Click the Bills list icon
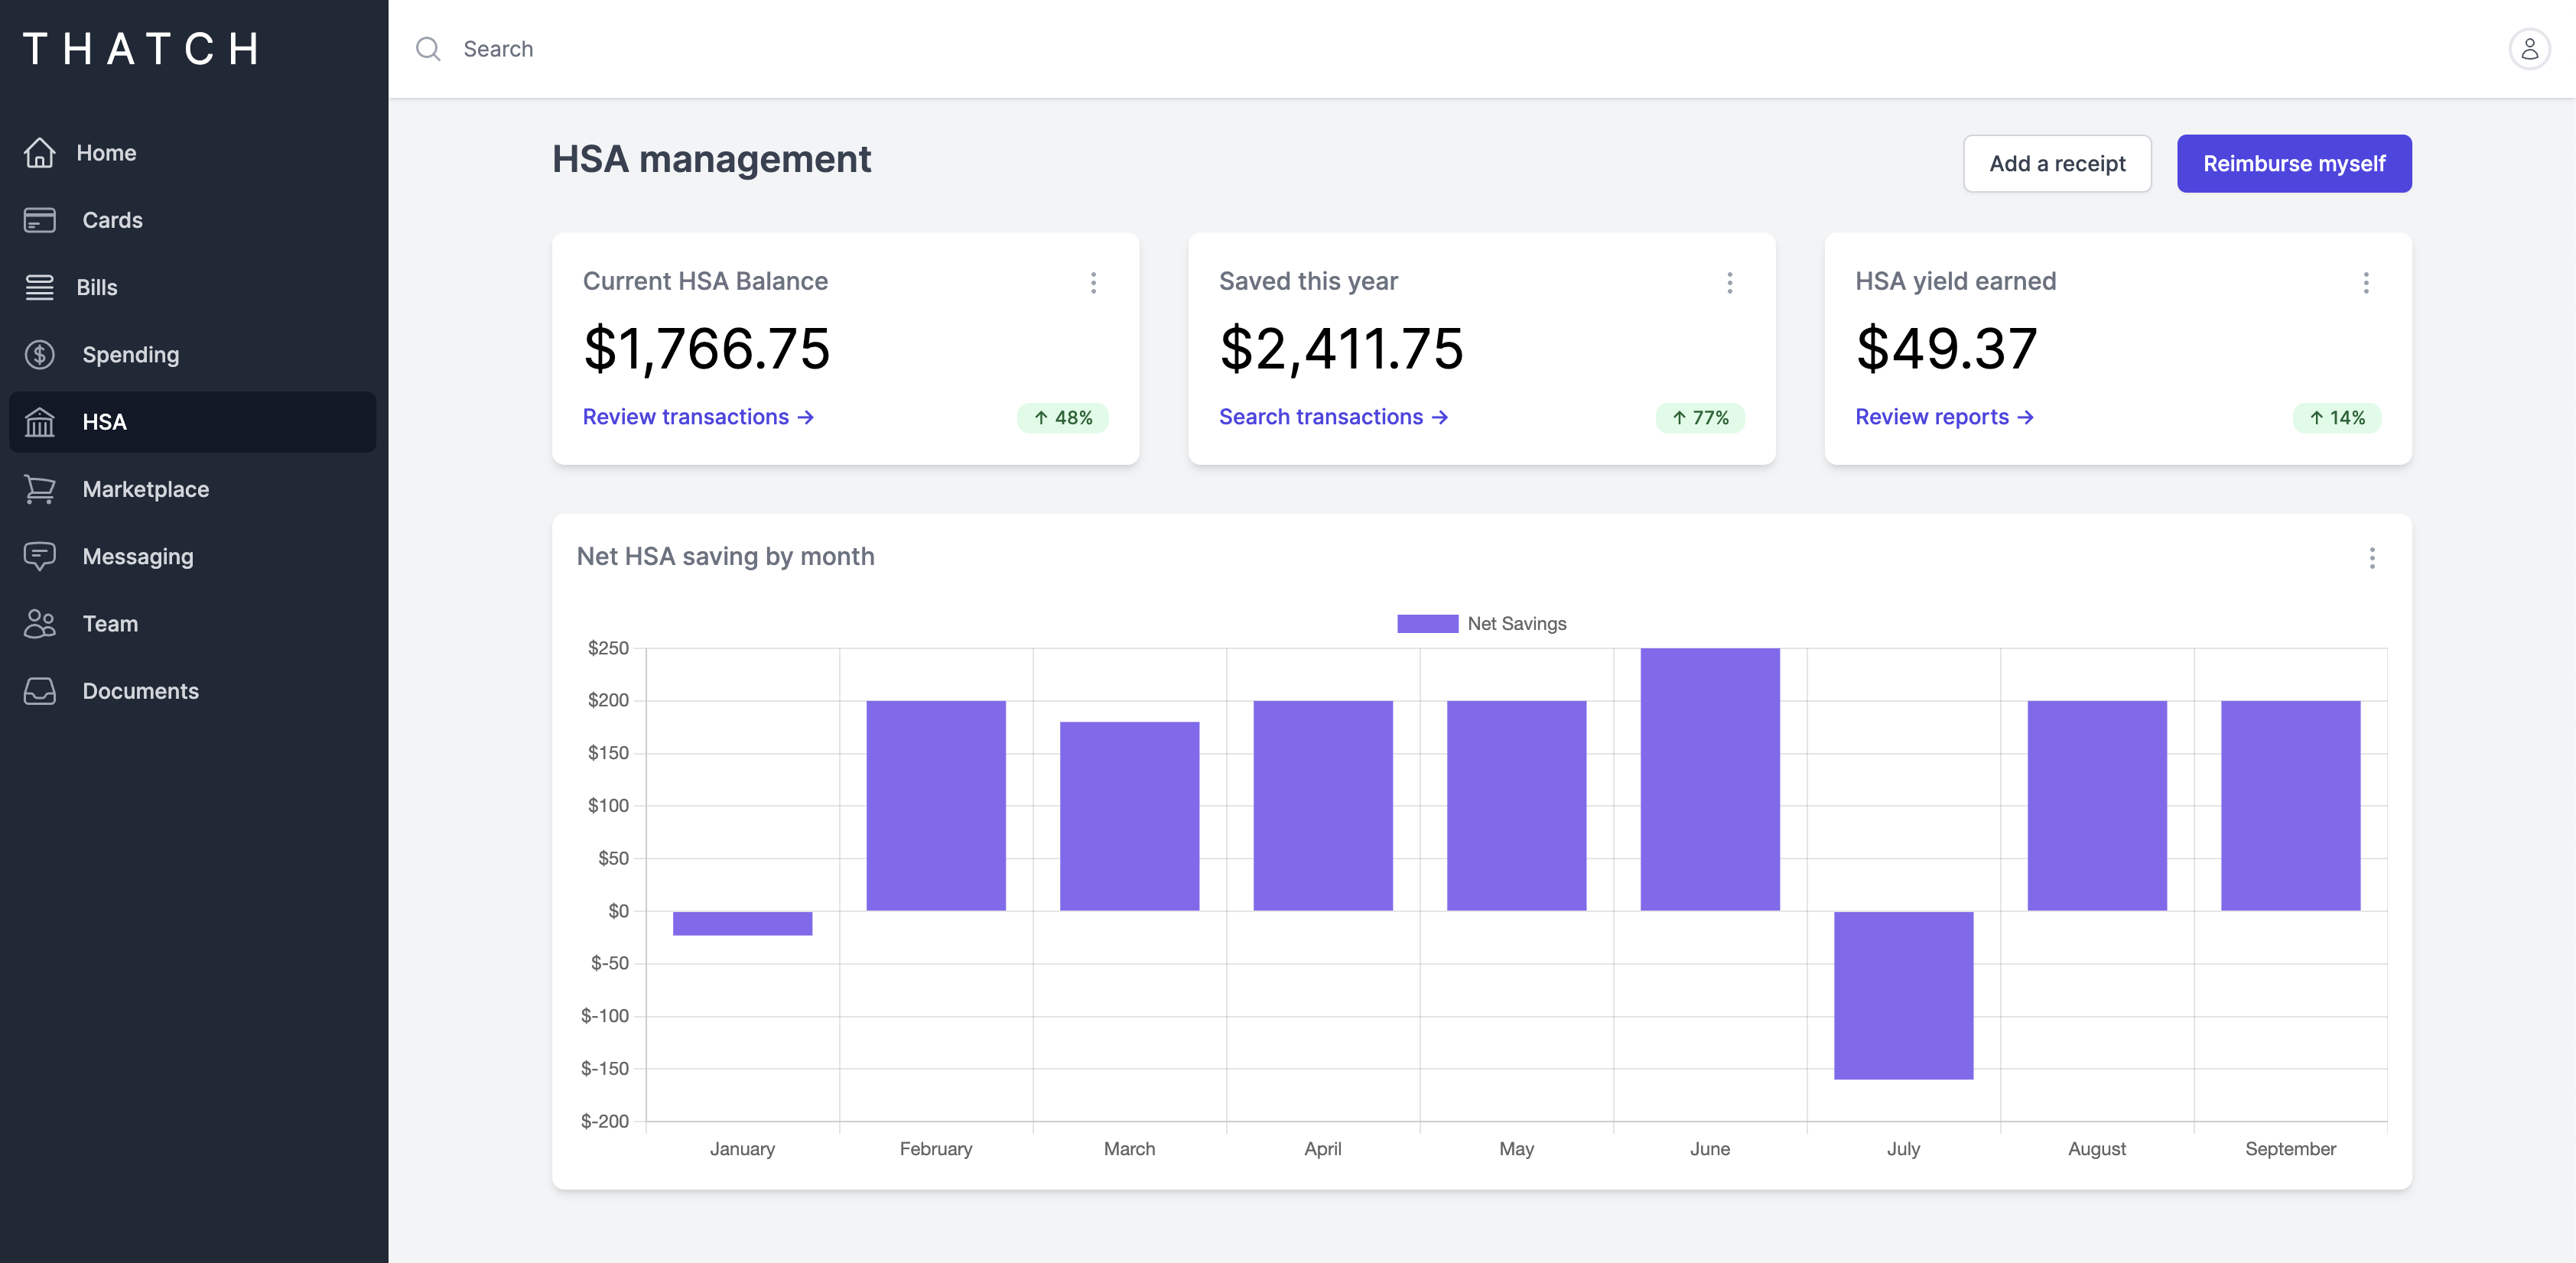This screenshot has height=1263, width=2576. 40,287
